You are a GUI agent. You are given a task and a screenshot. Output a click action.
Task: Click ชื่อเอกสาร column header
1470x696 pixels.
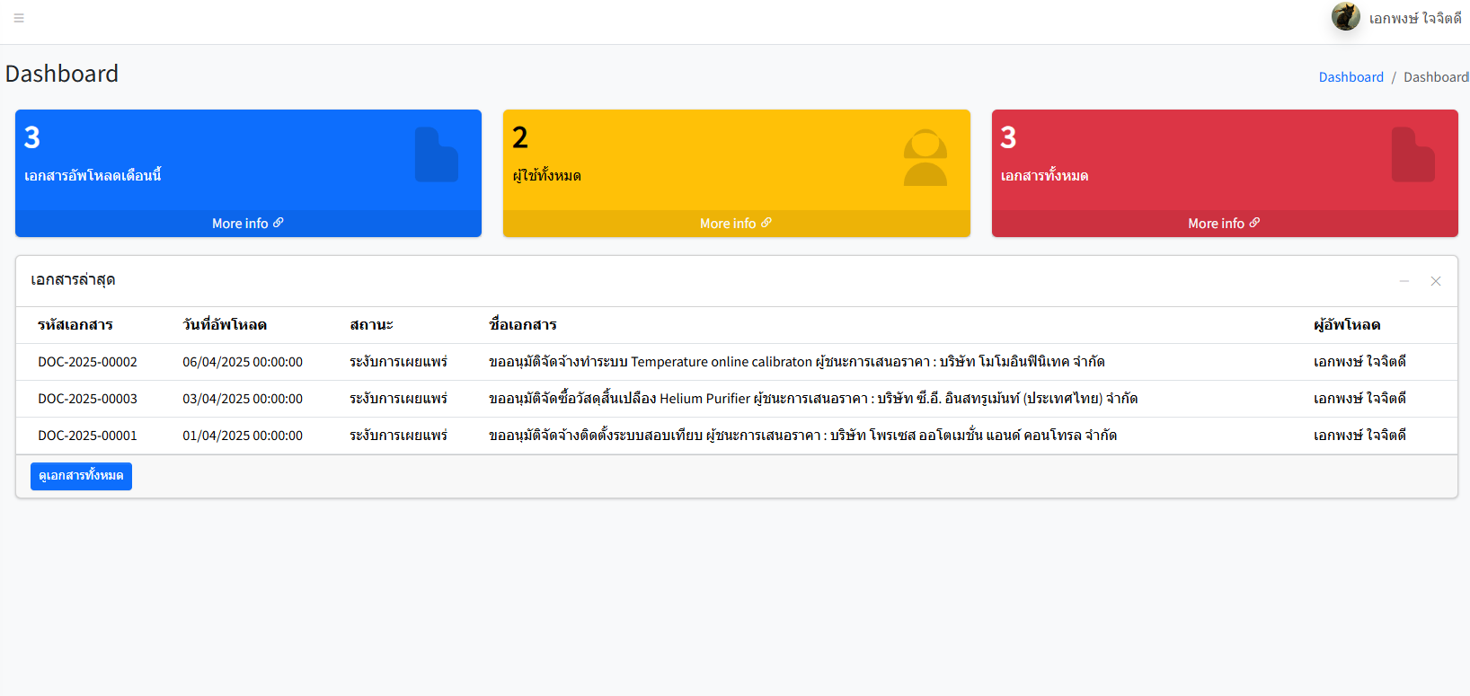[x=523, y=325]
